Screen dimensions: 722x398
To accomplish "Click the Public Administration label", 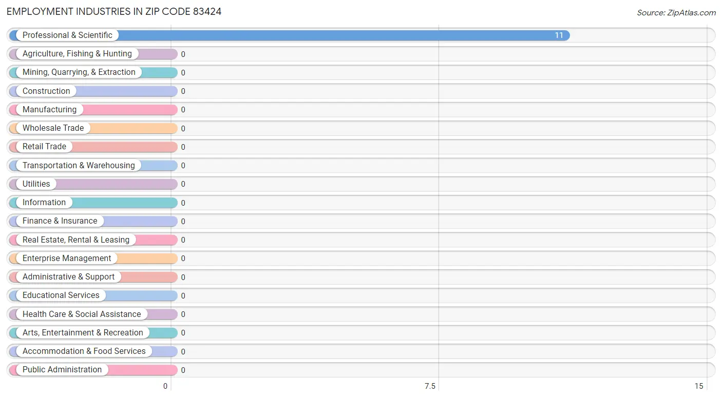I will coord(62,370).
